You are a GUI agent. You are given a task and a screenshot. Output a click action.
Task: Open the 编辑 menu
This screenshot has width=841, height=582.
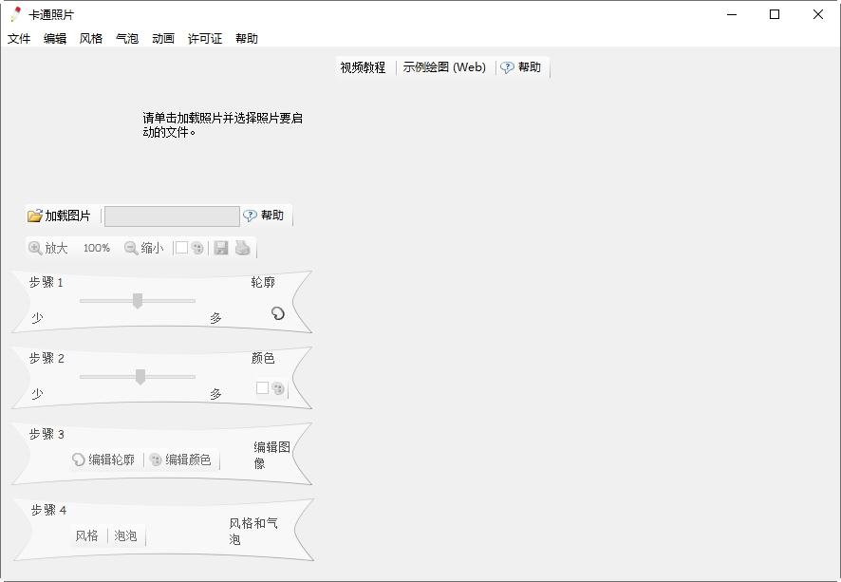55,39
